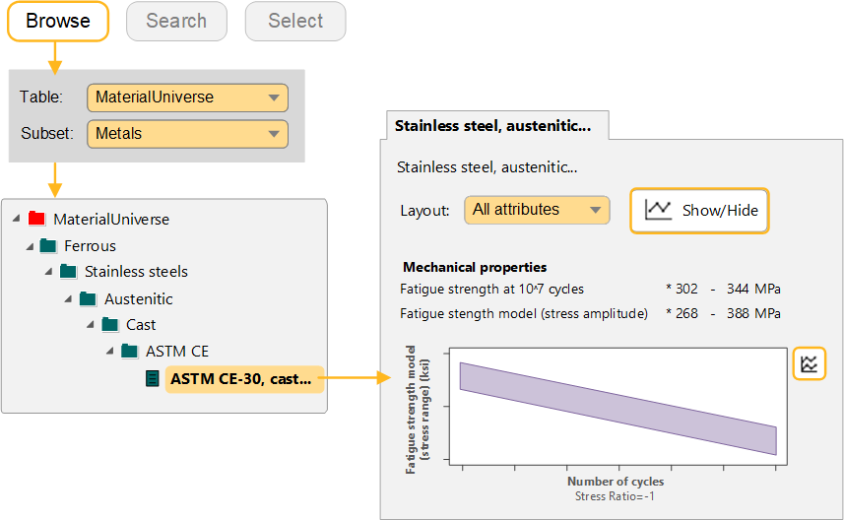Open the Table dropdown showing MaterialUniverse
The width and height of the screenshot is (844, 520).
pyautogui.click(x=187, y=97)
